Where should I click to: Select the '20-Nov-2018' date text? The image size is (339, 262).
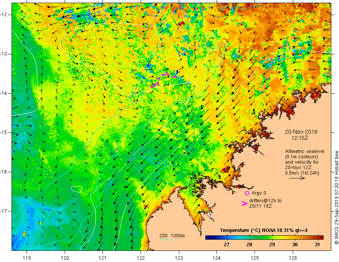[x=301, y=132]
